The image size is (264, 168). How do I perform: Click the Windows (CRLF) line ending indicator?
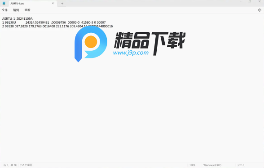click(212, 165)
